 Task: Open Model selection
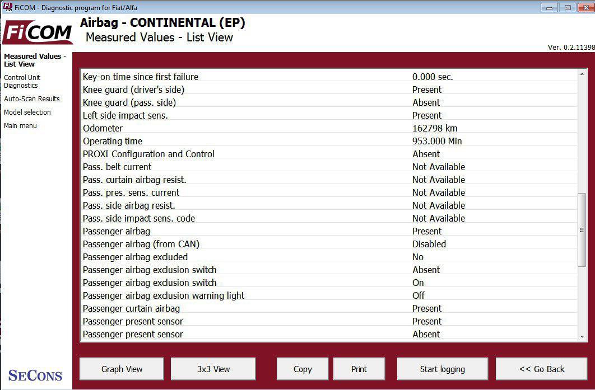pyautogui.click(x=27, y=112)
